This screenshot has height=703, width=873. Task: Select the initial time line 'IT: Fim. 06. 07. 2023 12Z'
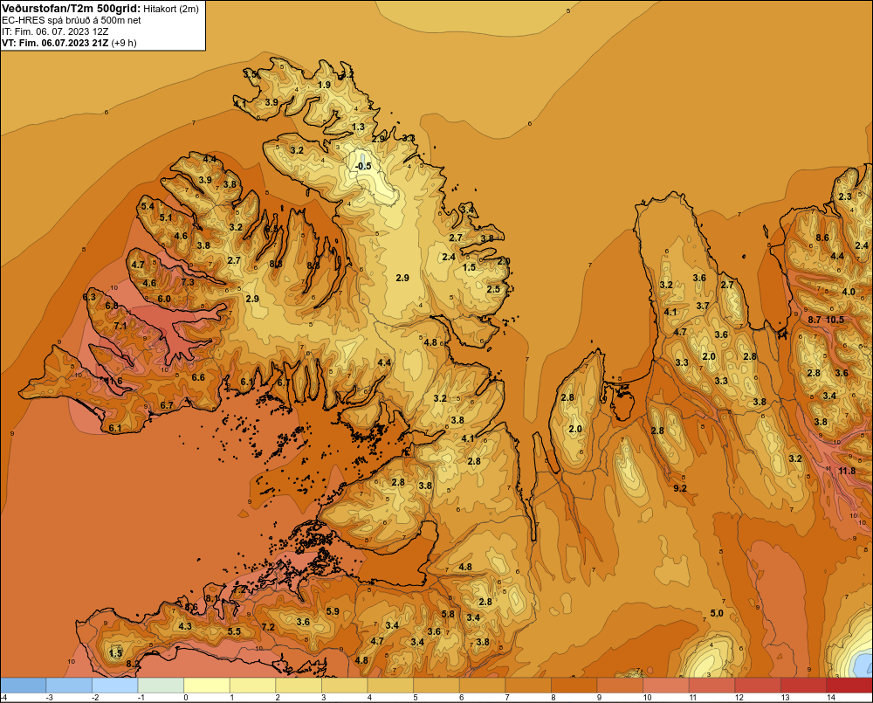click(x=55, y=31)
